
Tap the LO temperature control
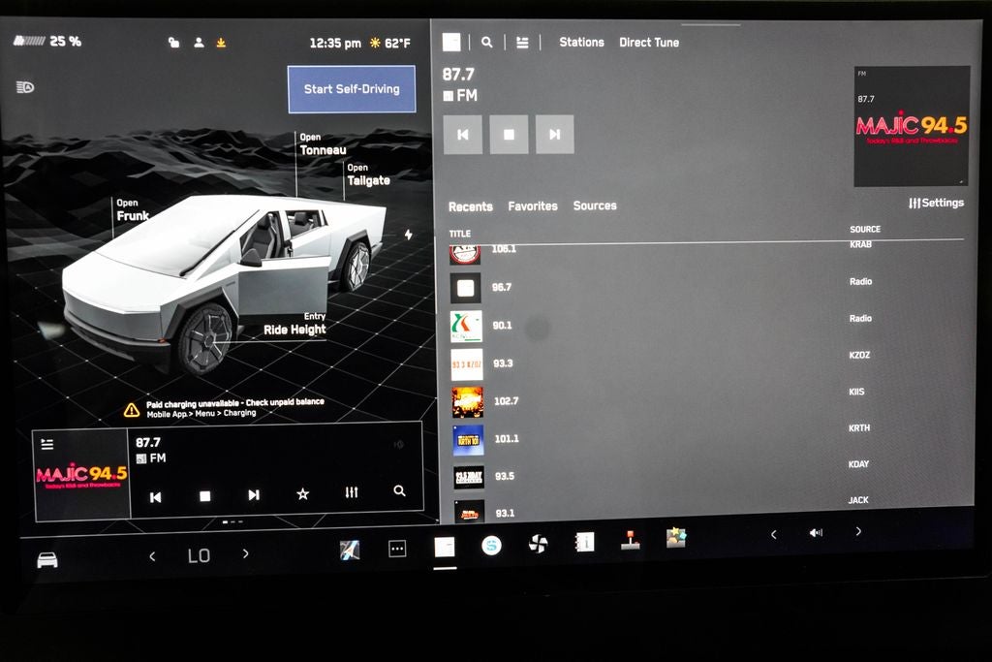pyautogui.click(x=198, y=555)
